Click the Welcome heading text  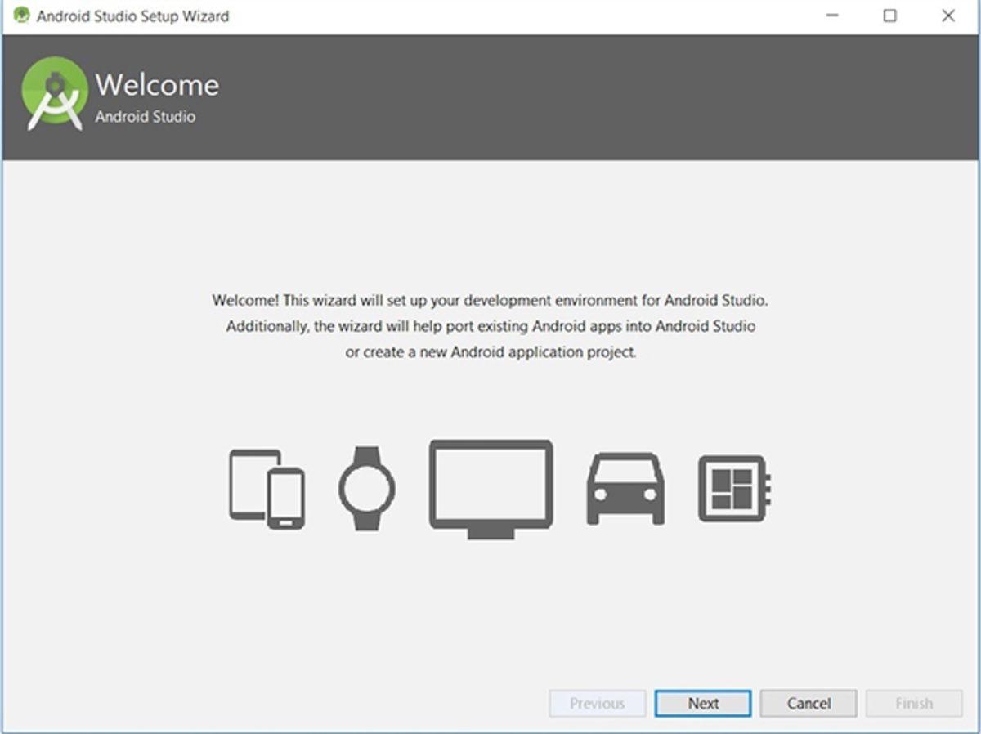[x=157, y=84]
